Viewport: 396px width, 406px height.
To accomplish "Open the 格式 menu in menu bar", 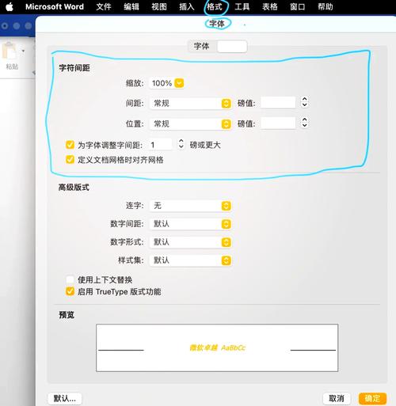I will point(215,6).
